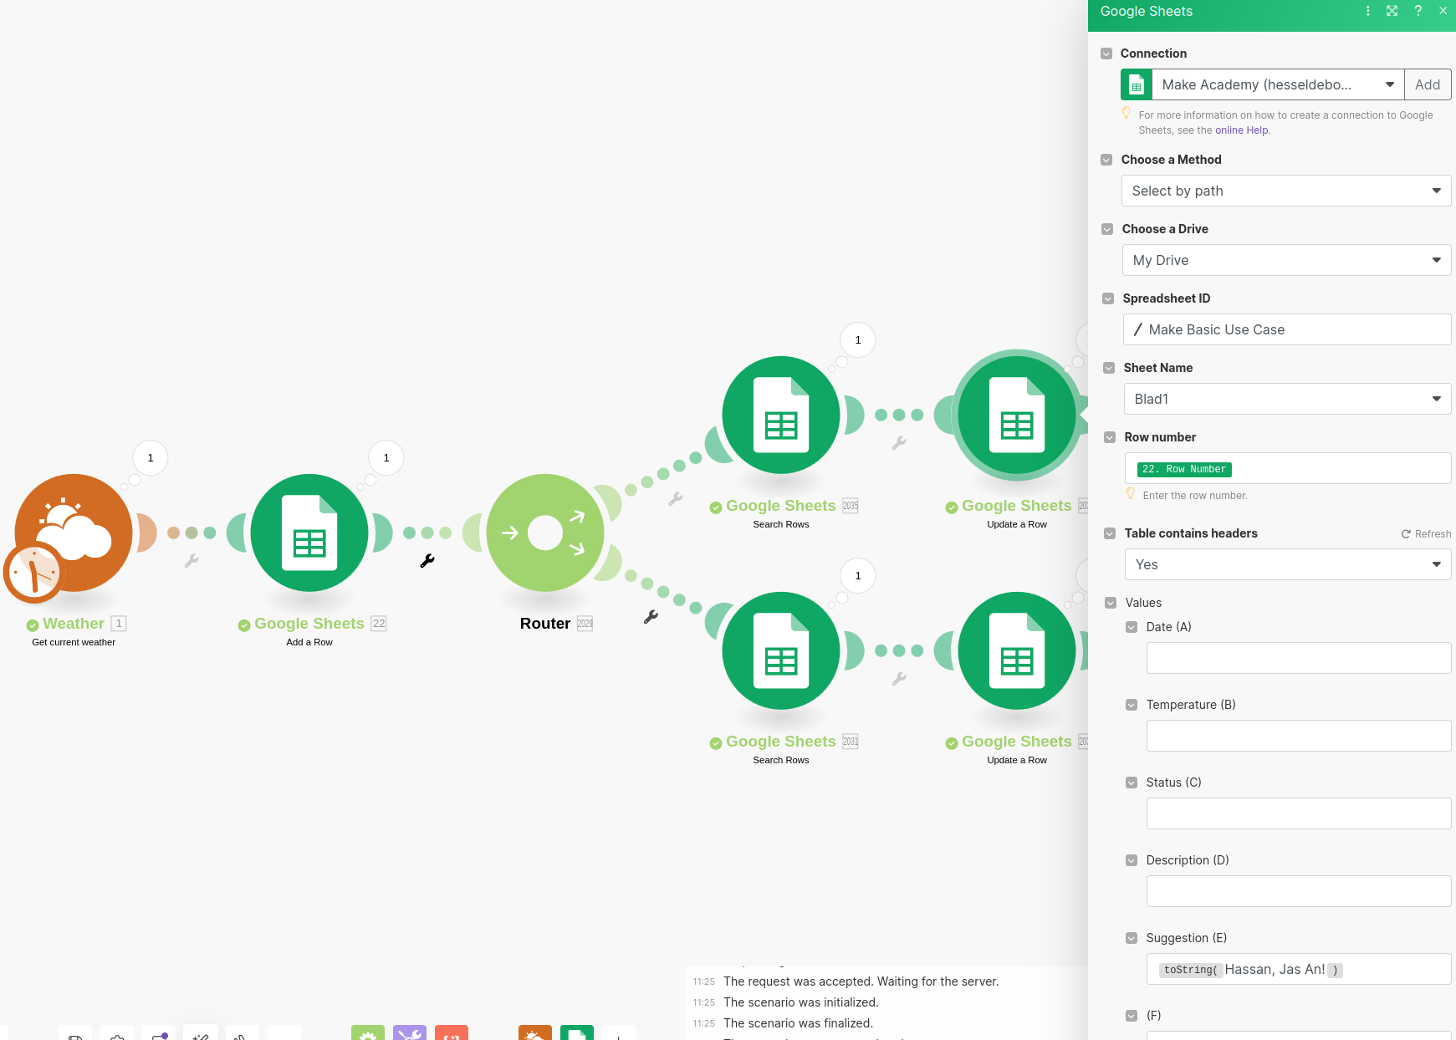Image resolution: width=1456 pixels, height=1040 pixels.
Task: Click the black wrench on the Router's lower route
Action: pos(651,617)
